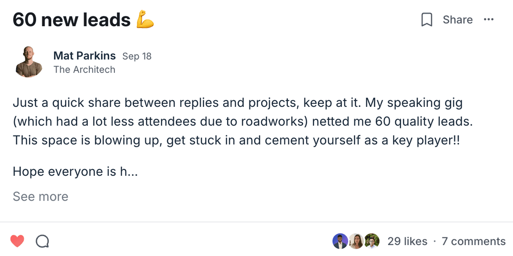Bookmark this post with the bookmark icon
513x256 pixels.
(x=427, y=20)
